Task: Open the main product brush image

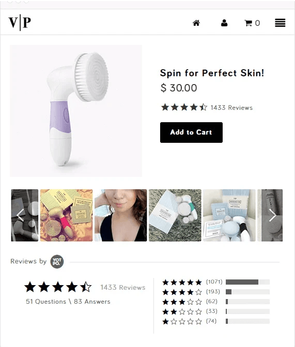Action: coord(76,111)
